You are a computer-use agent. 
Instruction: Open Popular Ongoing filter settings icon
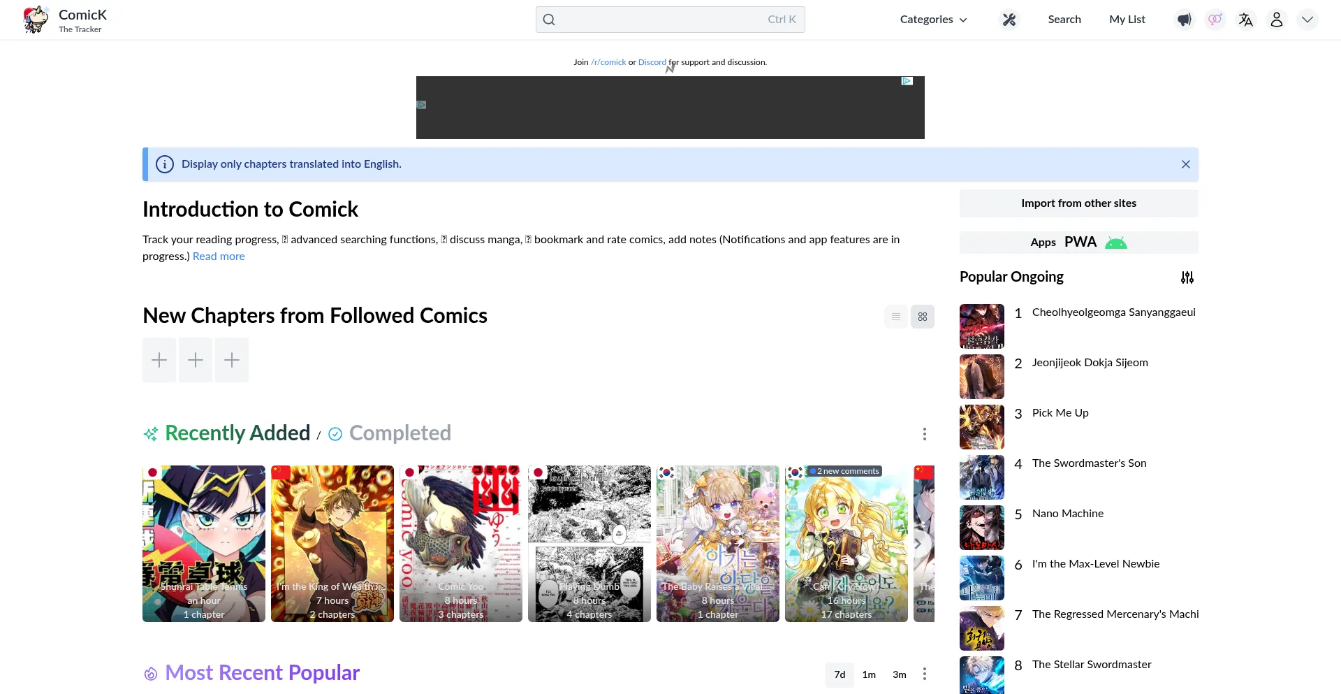pyautogui.click(x=1187, y=277)
